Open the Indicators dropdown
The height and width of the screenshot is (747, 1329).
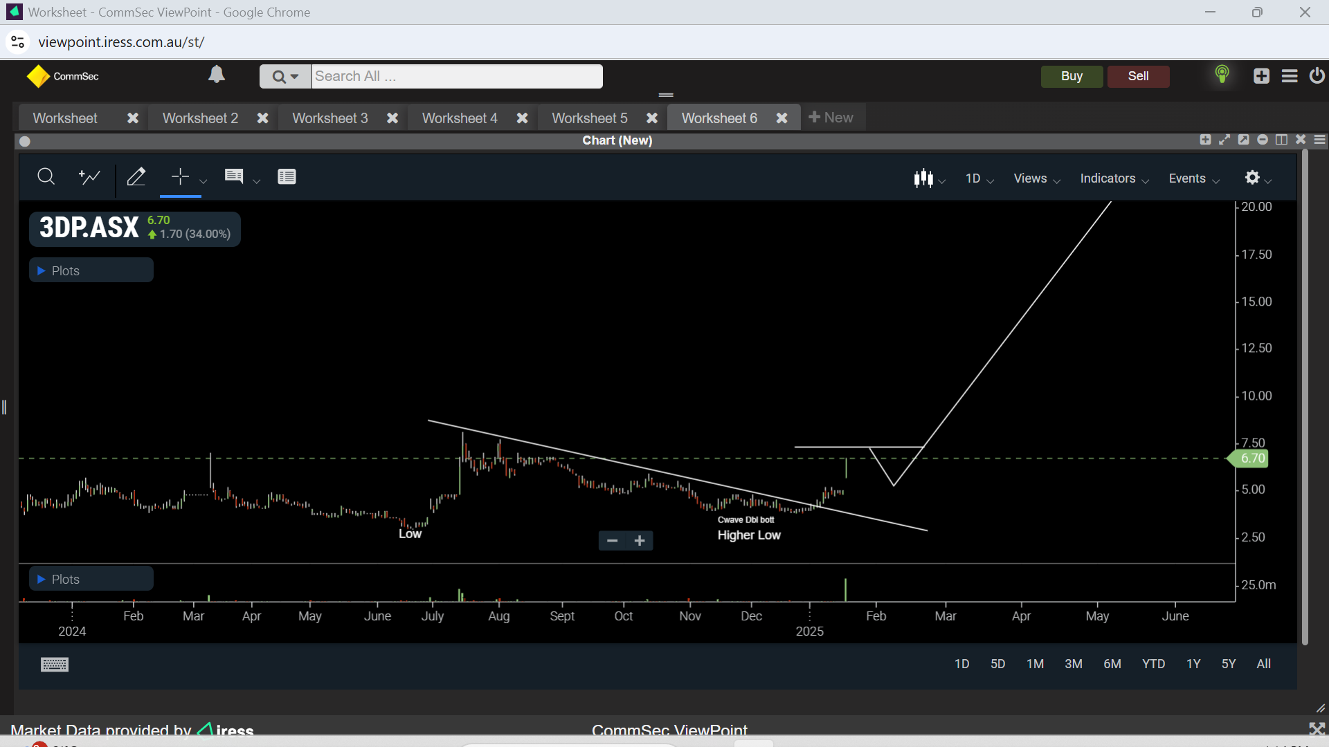click(x=1114, y=178)
